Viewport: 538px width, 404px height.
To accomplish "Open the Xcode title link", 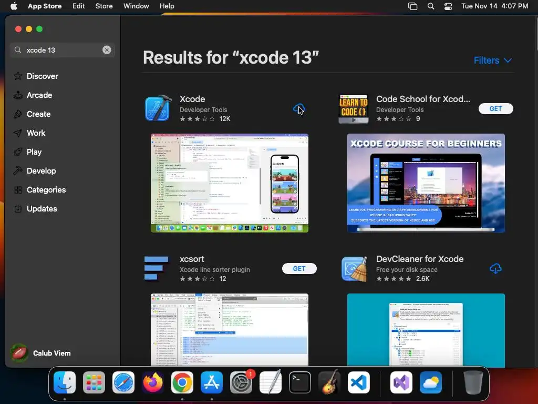I will pyautogui.click(x=192, y=99).
